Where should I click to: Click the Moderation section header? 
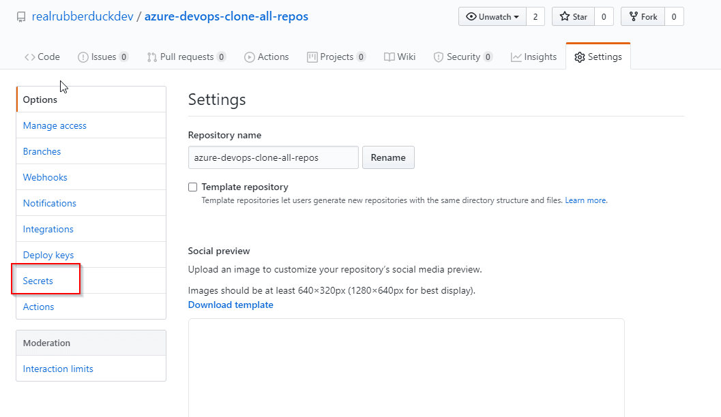[91, 343]
